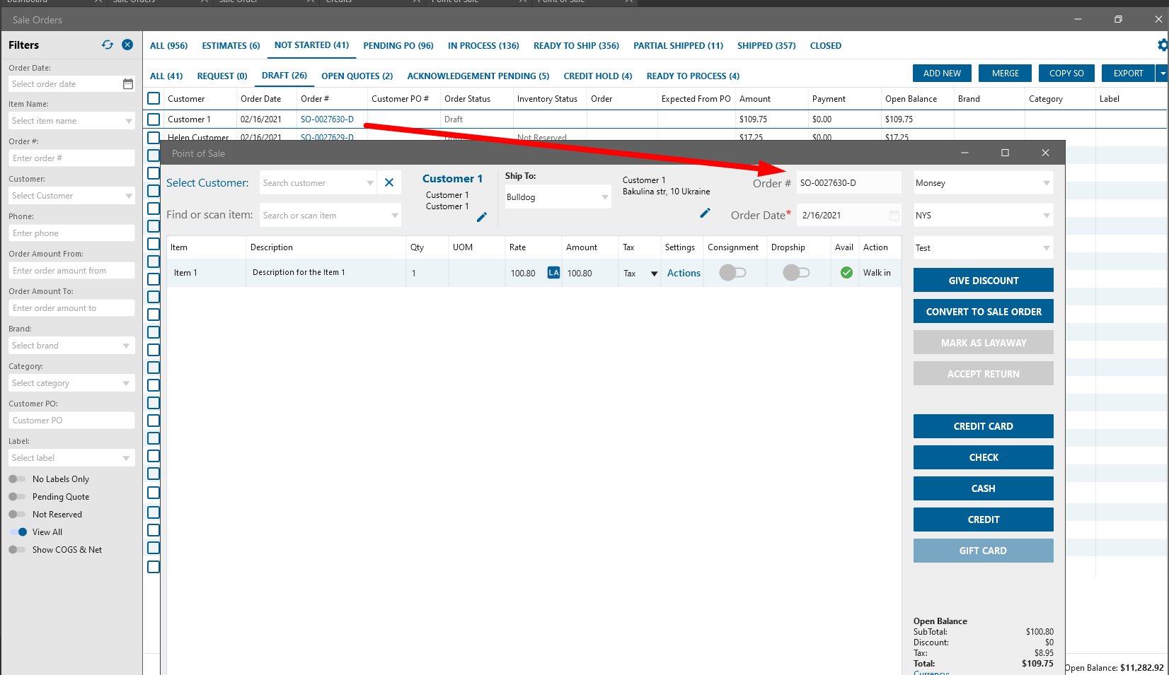
Task: Switch to the ESTIMATES (6) tab
Action: 231,46
